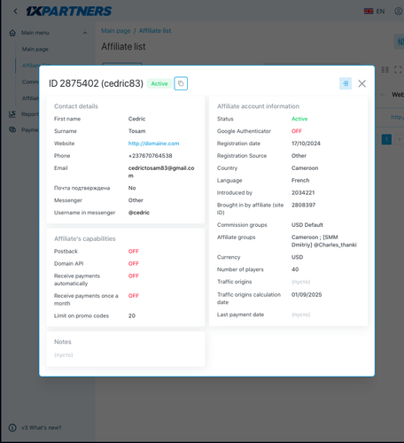Close the affiliate details dialog

pos(361,83)
